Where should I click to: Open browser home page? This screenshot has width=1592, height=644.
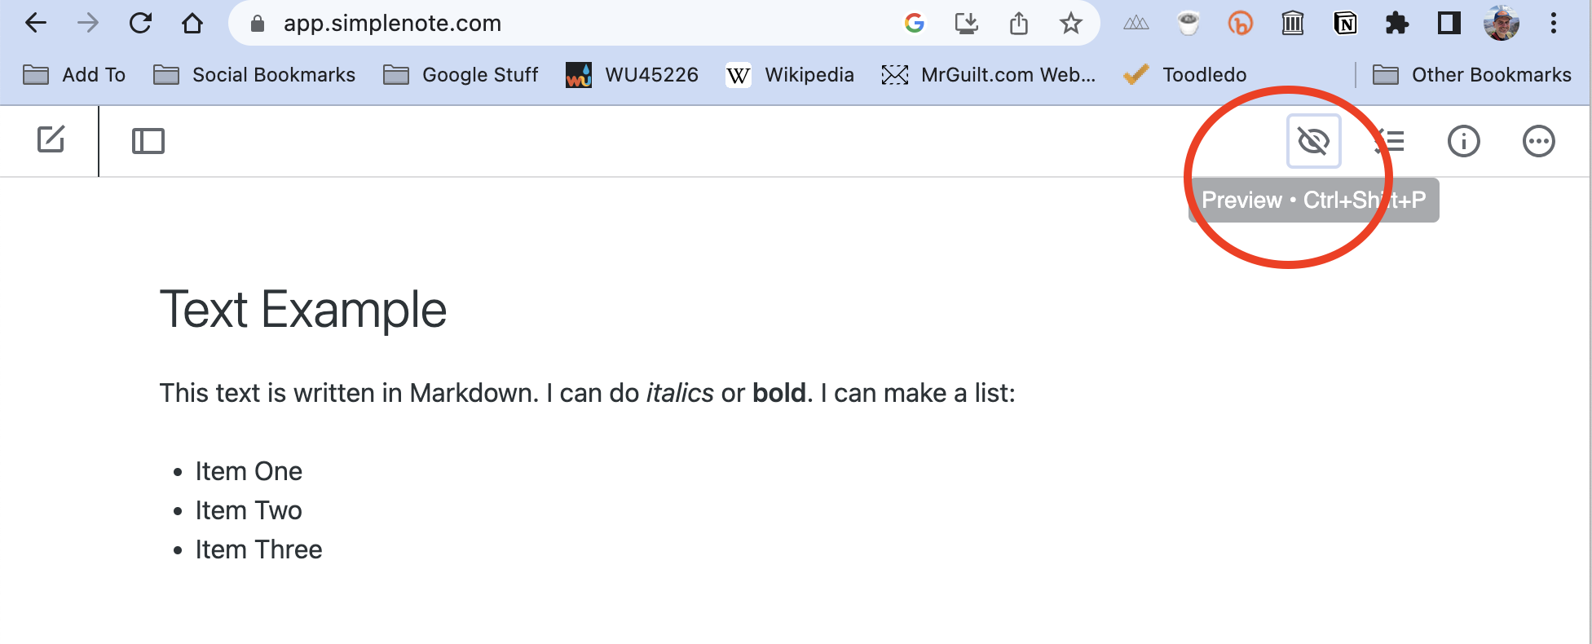(x=192, y=23)
